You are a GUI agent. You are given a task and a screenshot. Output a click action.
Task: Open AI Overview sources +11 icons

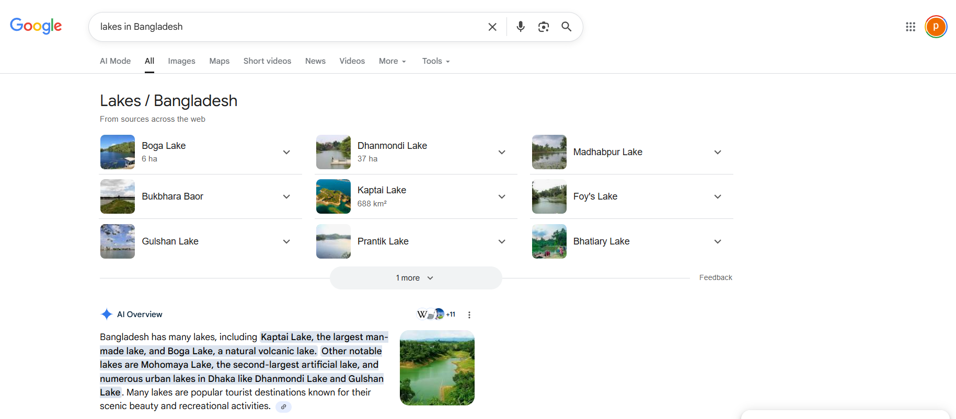(x=436, y=314)
